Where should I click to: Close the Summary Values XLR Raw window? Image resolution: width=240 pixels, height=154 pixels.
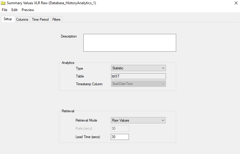click(236, 3)
